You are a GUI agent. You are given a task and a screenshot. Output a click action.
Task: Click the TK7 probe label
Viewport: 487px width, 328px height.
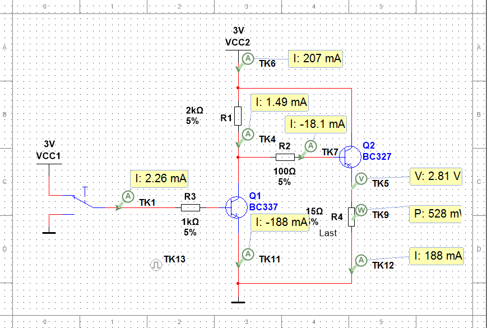point(330,152)
